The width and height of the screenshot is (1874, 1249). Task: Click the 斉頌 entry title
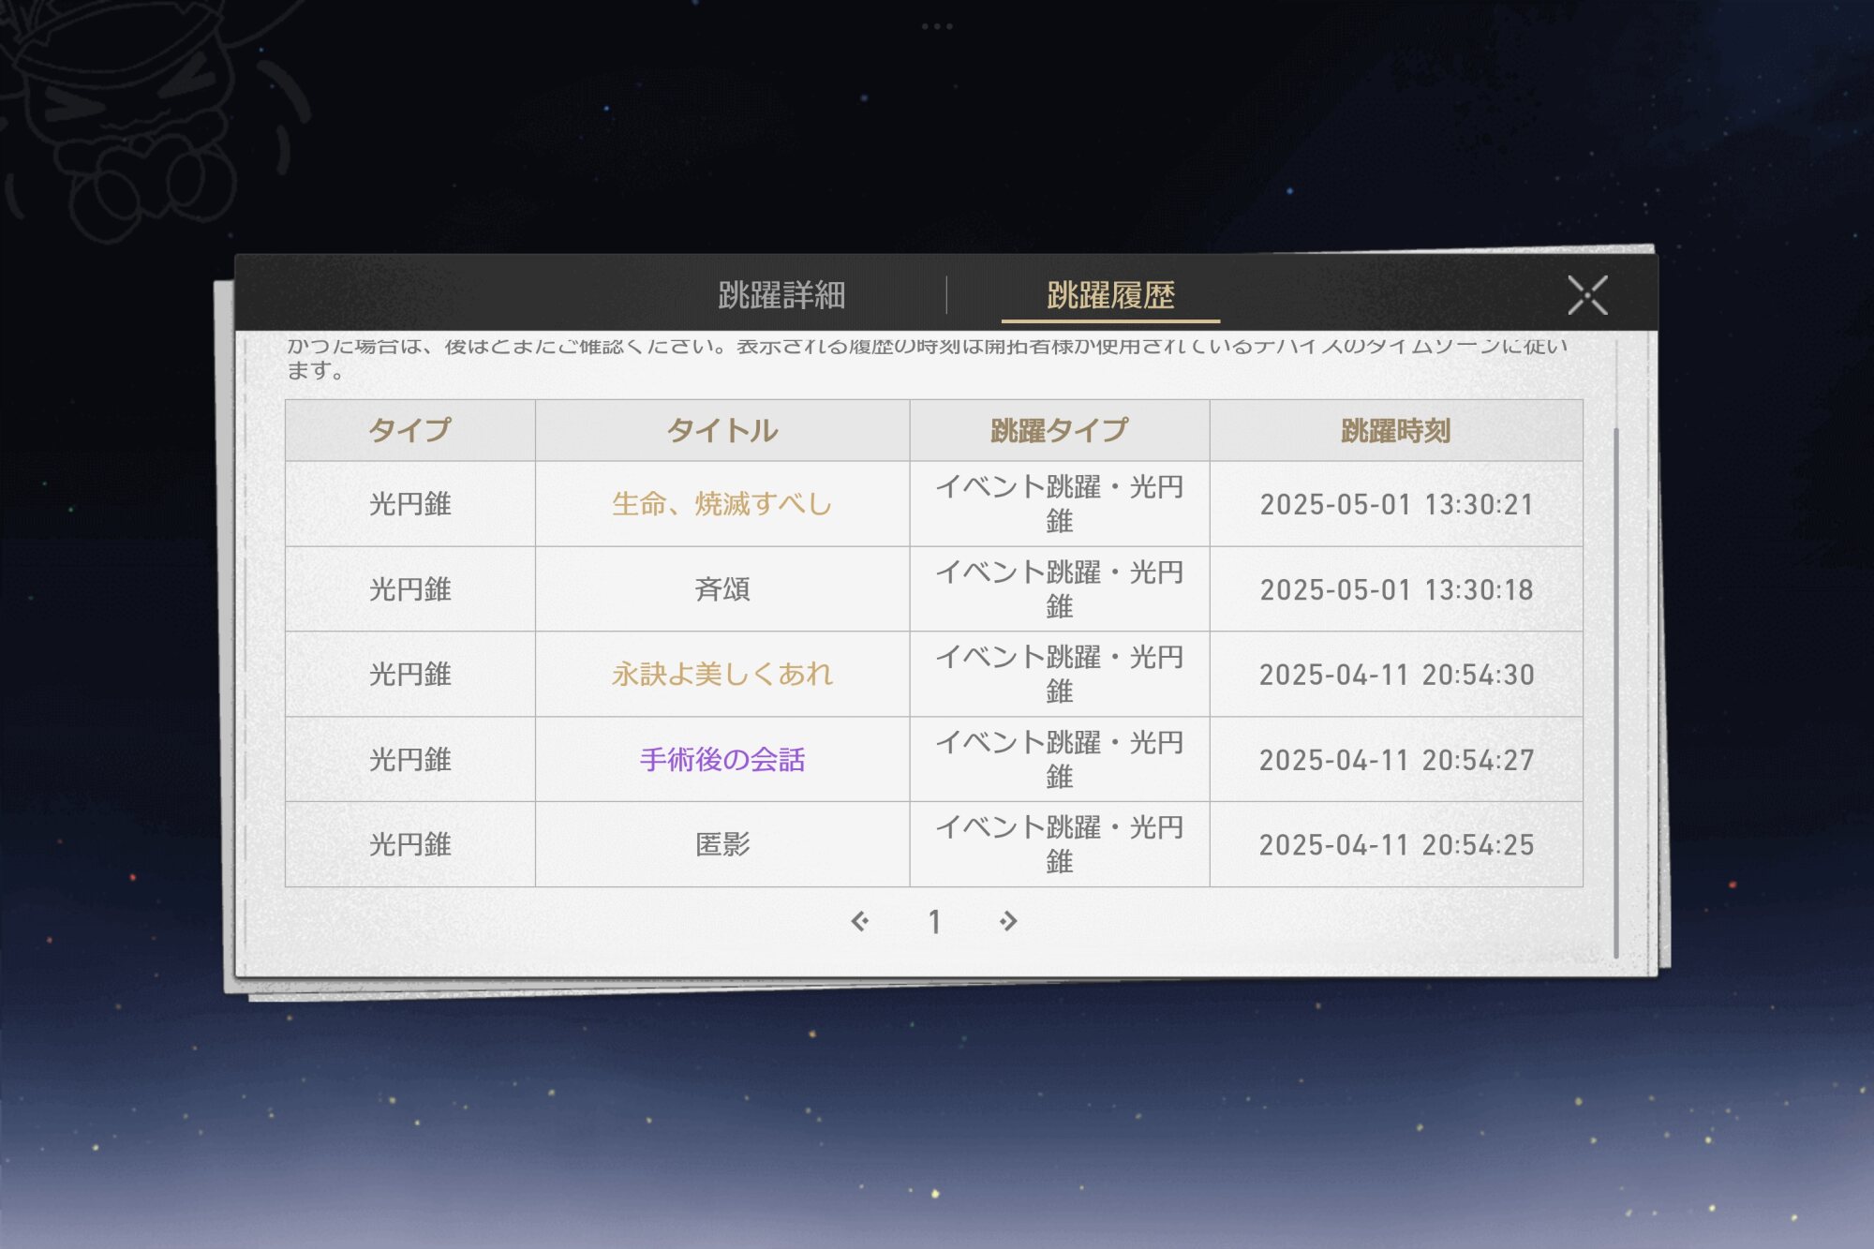tap(721, 589)
